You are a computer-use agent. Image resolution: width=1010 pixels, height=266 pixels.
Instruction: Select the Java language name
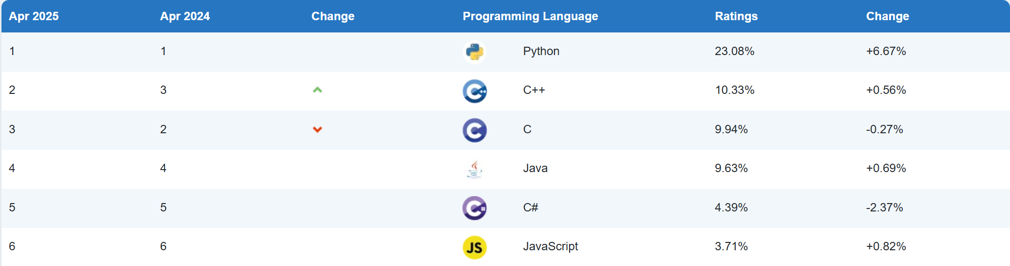535,168
